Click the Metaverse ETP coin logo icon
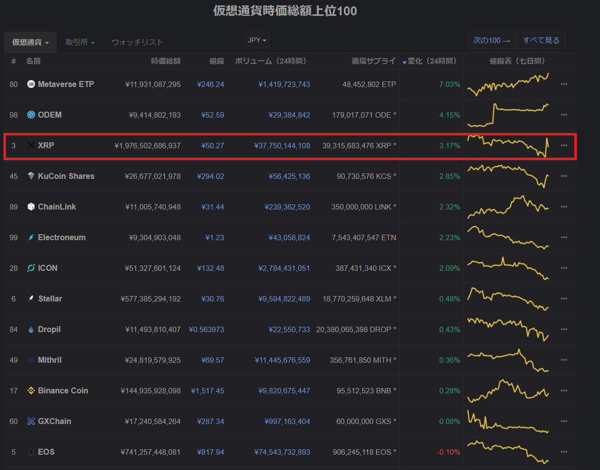This screenshot has height=470, width=600. point(31,85)
